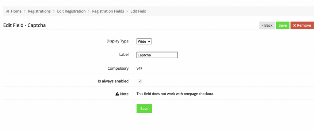Click the breadcrumb chevron before Edit Field

tap(127, 11)
